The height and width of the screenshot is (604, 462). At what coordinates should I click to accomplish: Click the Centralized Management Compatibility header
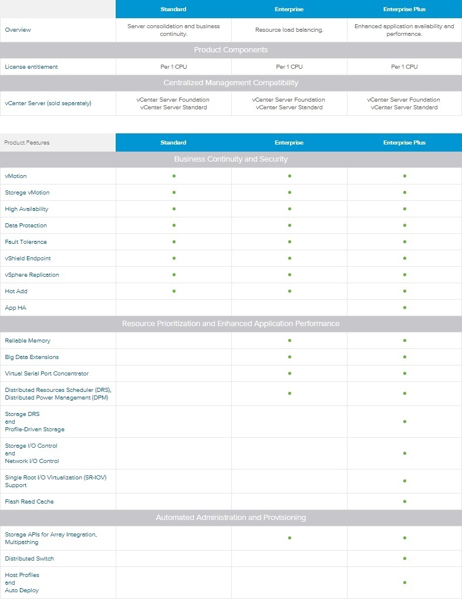point(231,83)
